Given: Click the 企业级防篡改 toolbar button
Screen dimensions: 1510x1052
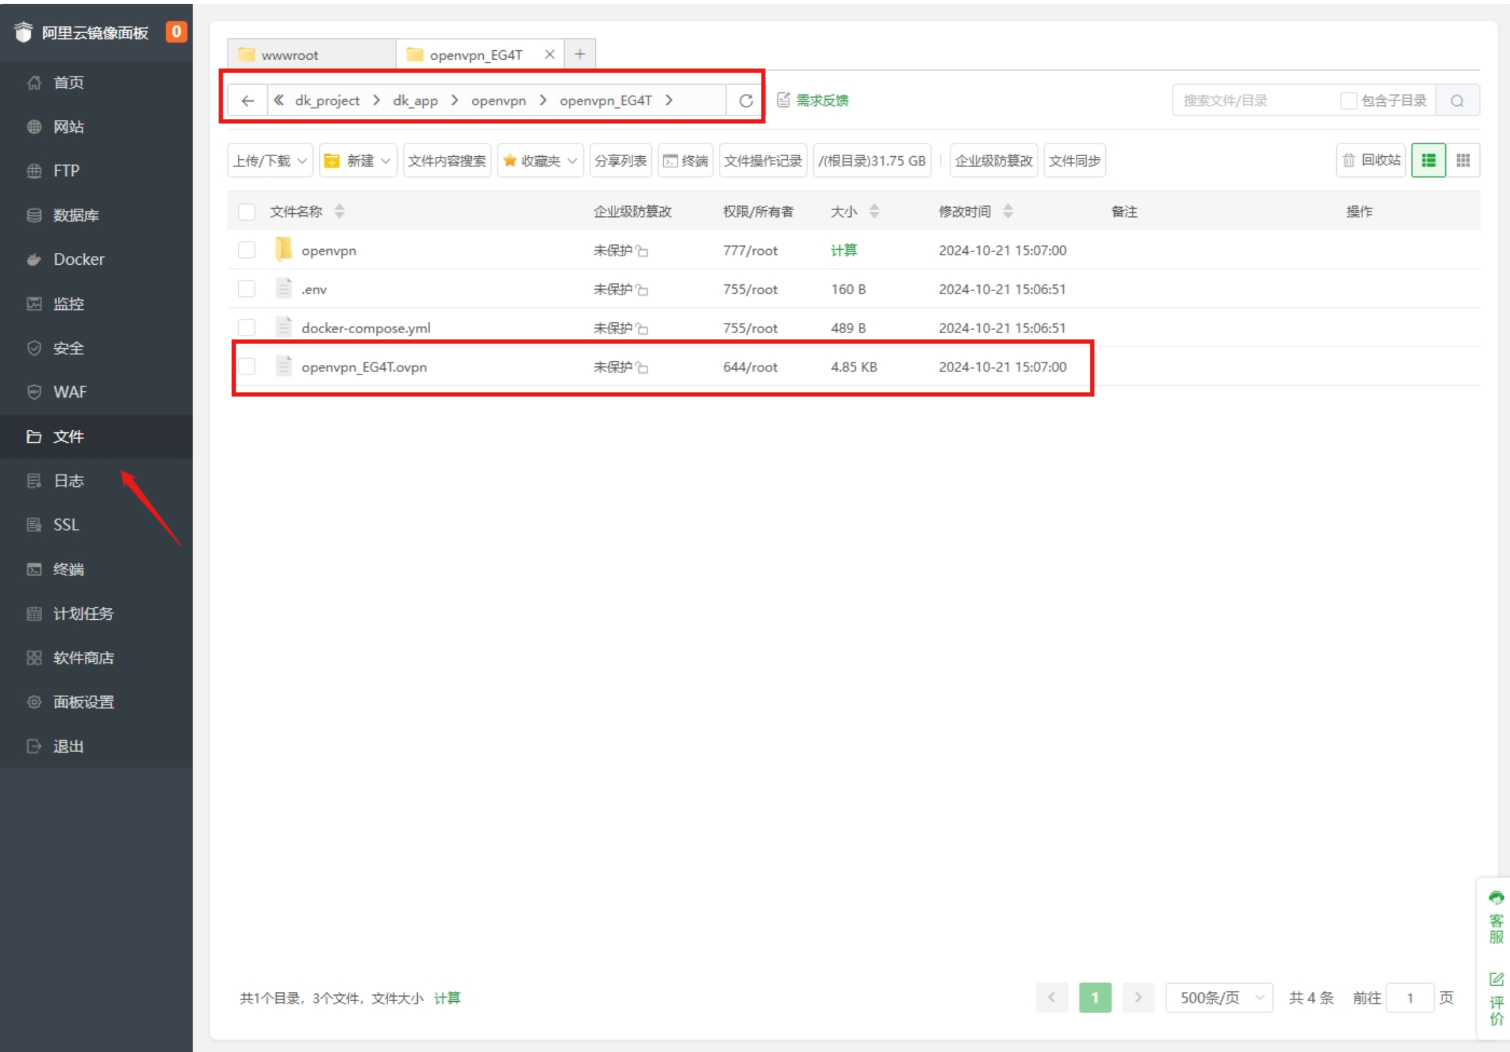Looking at the screenshot, I should coord(993,161).
